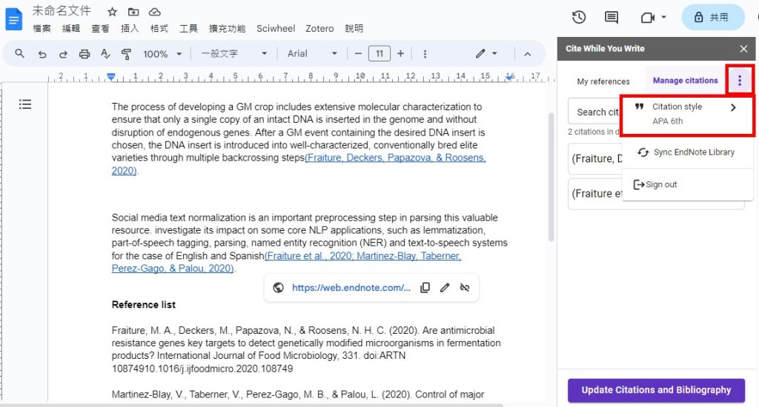Show the document outline
The height and width of the screenshot is (407, 759).
click(25, 104)
